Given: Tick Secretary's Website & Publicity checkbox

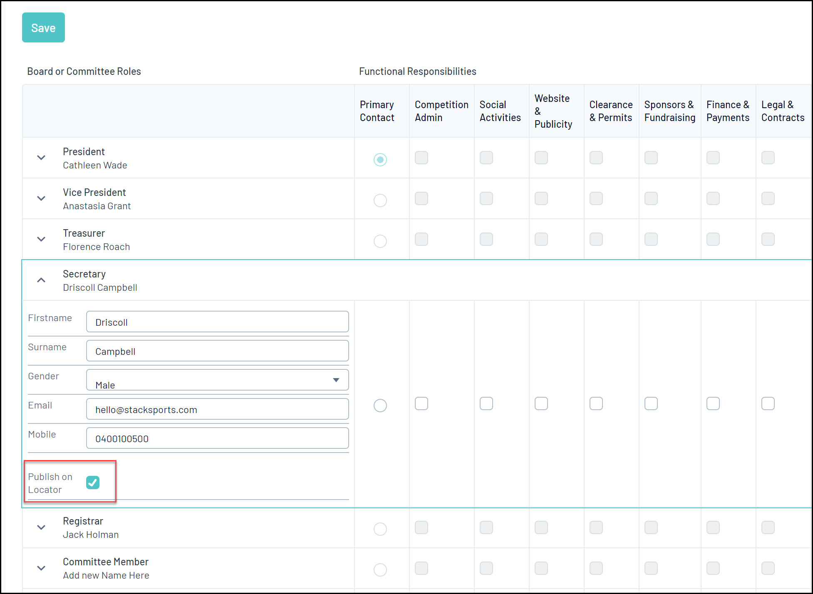Looking at the screenshot, I should [x=541, y=403].
